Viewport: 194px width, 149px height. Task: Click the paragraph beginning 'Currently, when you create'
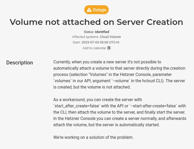(x=119, y=74)
